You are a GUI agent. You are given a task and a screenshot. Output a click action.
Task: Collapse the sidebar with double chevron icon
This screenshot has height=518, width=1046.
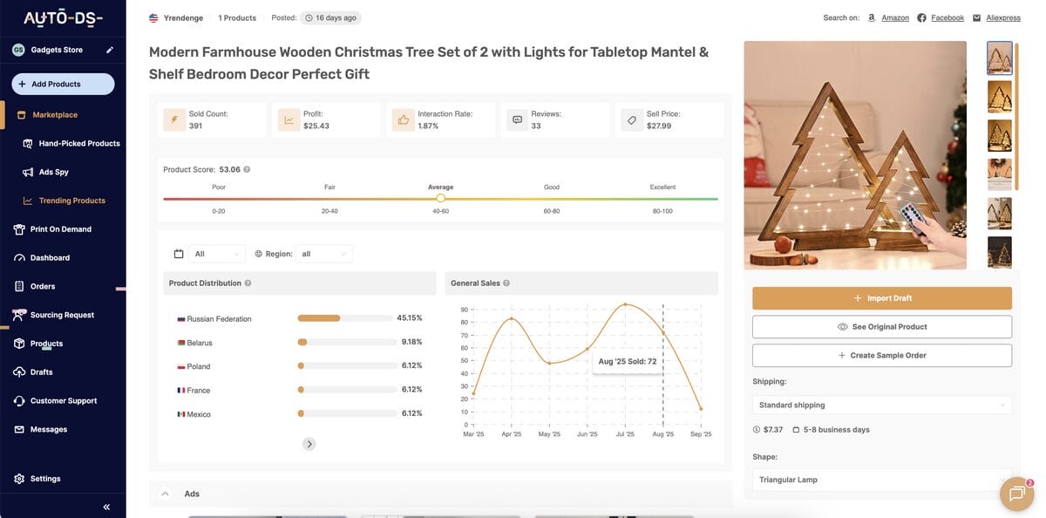coord(106,507)
